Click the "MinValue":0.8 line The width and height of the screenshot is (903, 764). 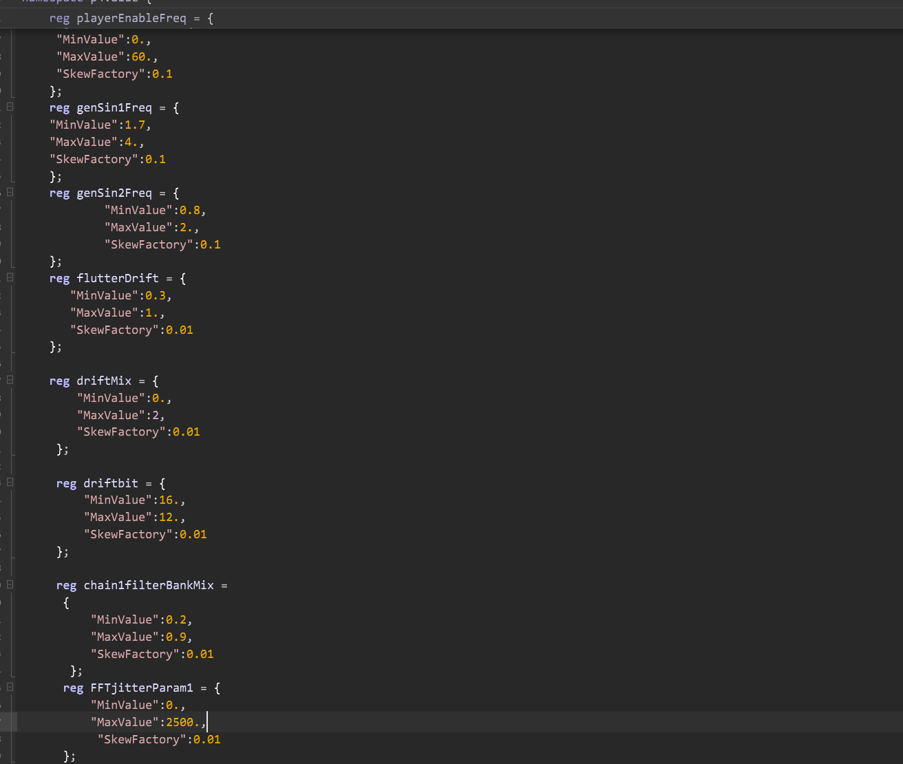156,210
